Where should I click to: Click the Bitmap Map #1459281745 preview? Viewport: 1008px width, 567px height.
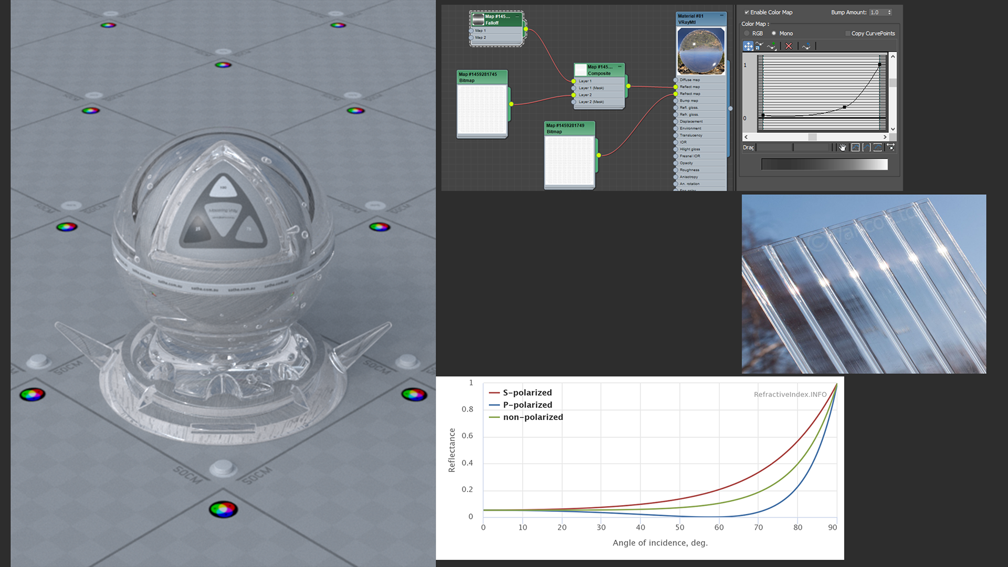click(x=482, y=110)
